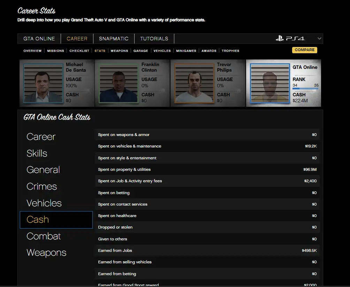Select the GTA Online character mugshot
This screenshot has width=350, height=287.
pos(270,83)
